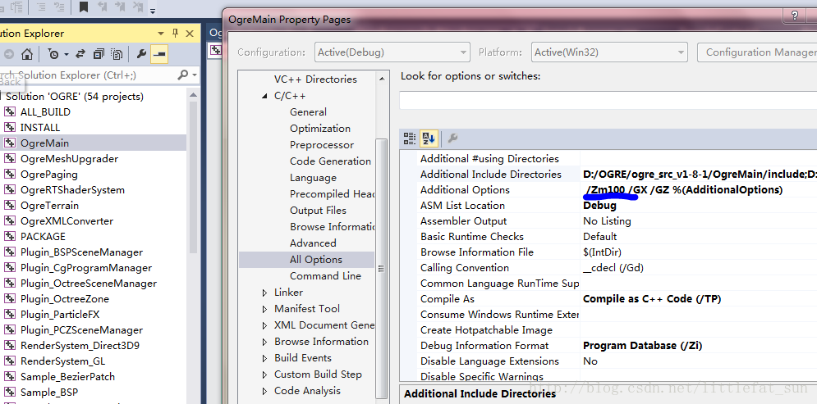
Task: Select the OgrePaging project
Action: pos(49,175)
